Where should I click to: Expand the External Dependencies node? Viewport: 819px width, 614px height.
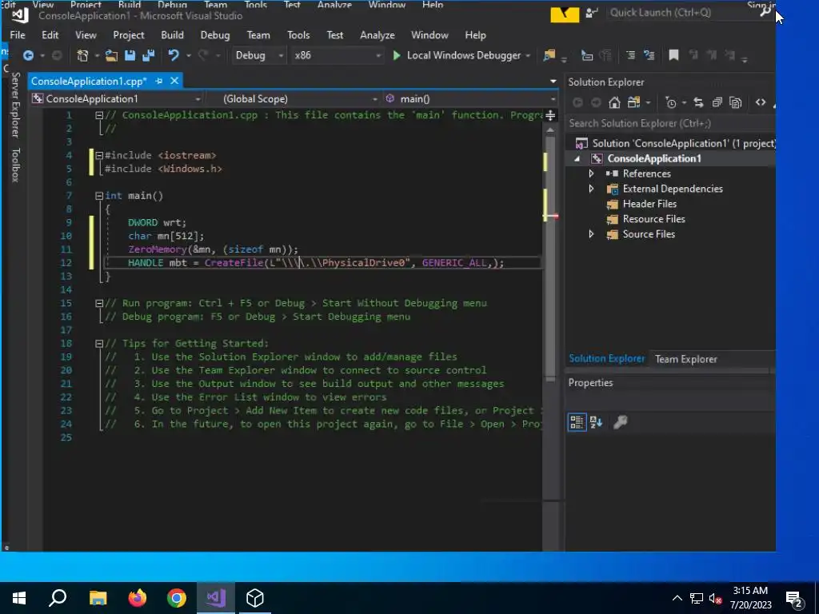click(591, 189)
